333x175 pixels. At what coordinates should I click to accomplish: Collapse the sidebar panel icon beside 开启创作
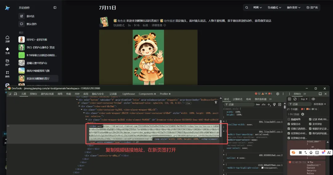[x=55, y=8]
